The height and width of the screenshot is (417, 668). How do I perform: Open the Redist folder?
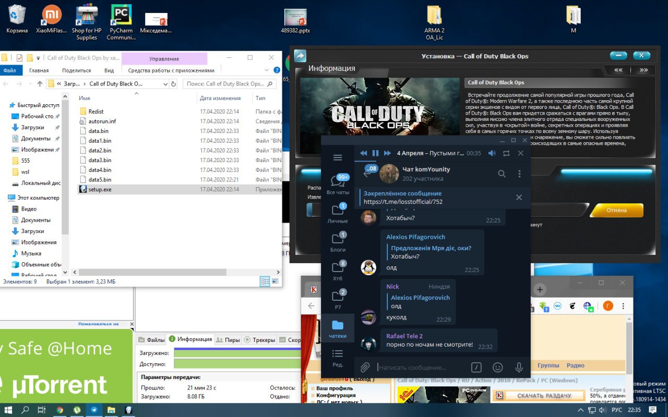coord(96,111)
